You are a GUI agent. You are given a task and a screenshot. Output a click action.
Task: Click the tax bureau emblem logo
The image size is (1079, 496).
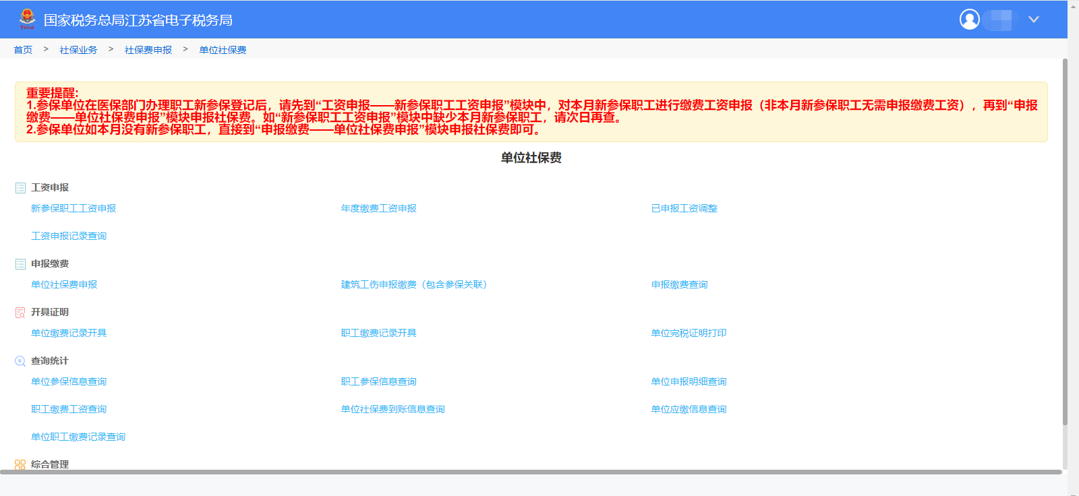click(27, 19)
